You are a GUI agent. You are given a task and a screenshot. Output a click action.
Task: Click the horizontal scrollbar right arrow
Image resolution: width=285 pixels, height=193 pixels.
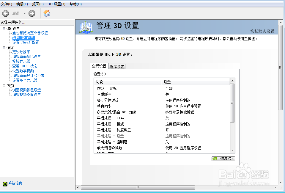click(x=275, y=187)
